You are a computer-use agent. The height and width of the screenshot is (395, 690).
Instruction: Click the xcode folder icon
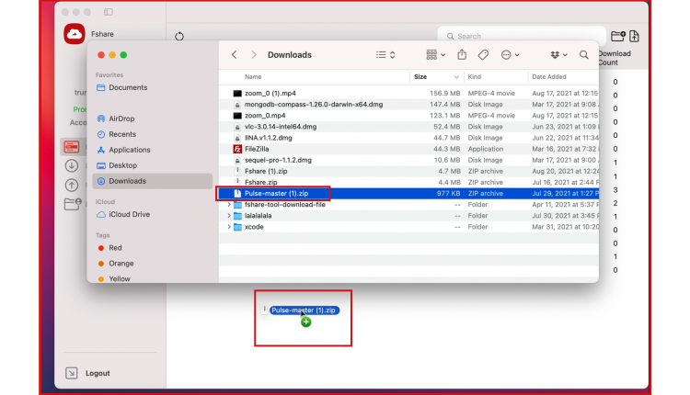[x=237, y=227]
